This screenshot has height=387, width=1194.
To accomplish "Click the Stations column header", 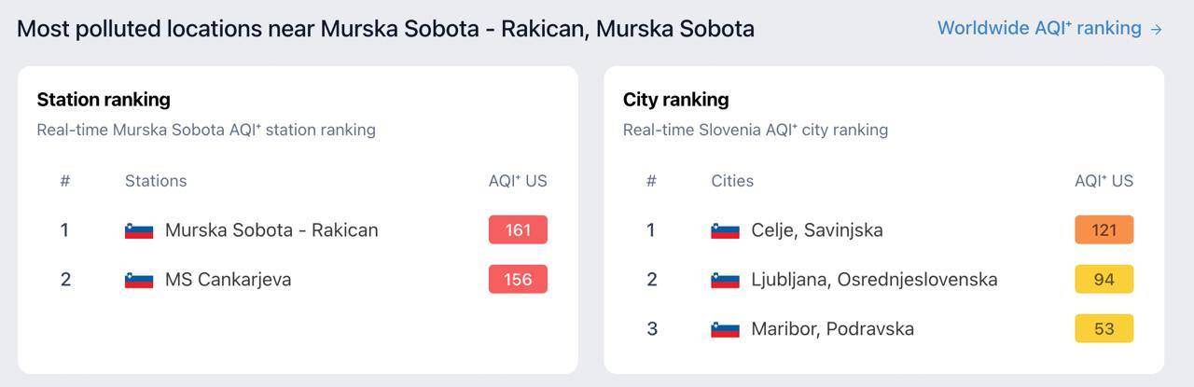I will [156, 181].
